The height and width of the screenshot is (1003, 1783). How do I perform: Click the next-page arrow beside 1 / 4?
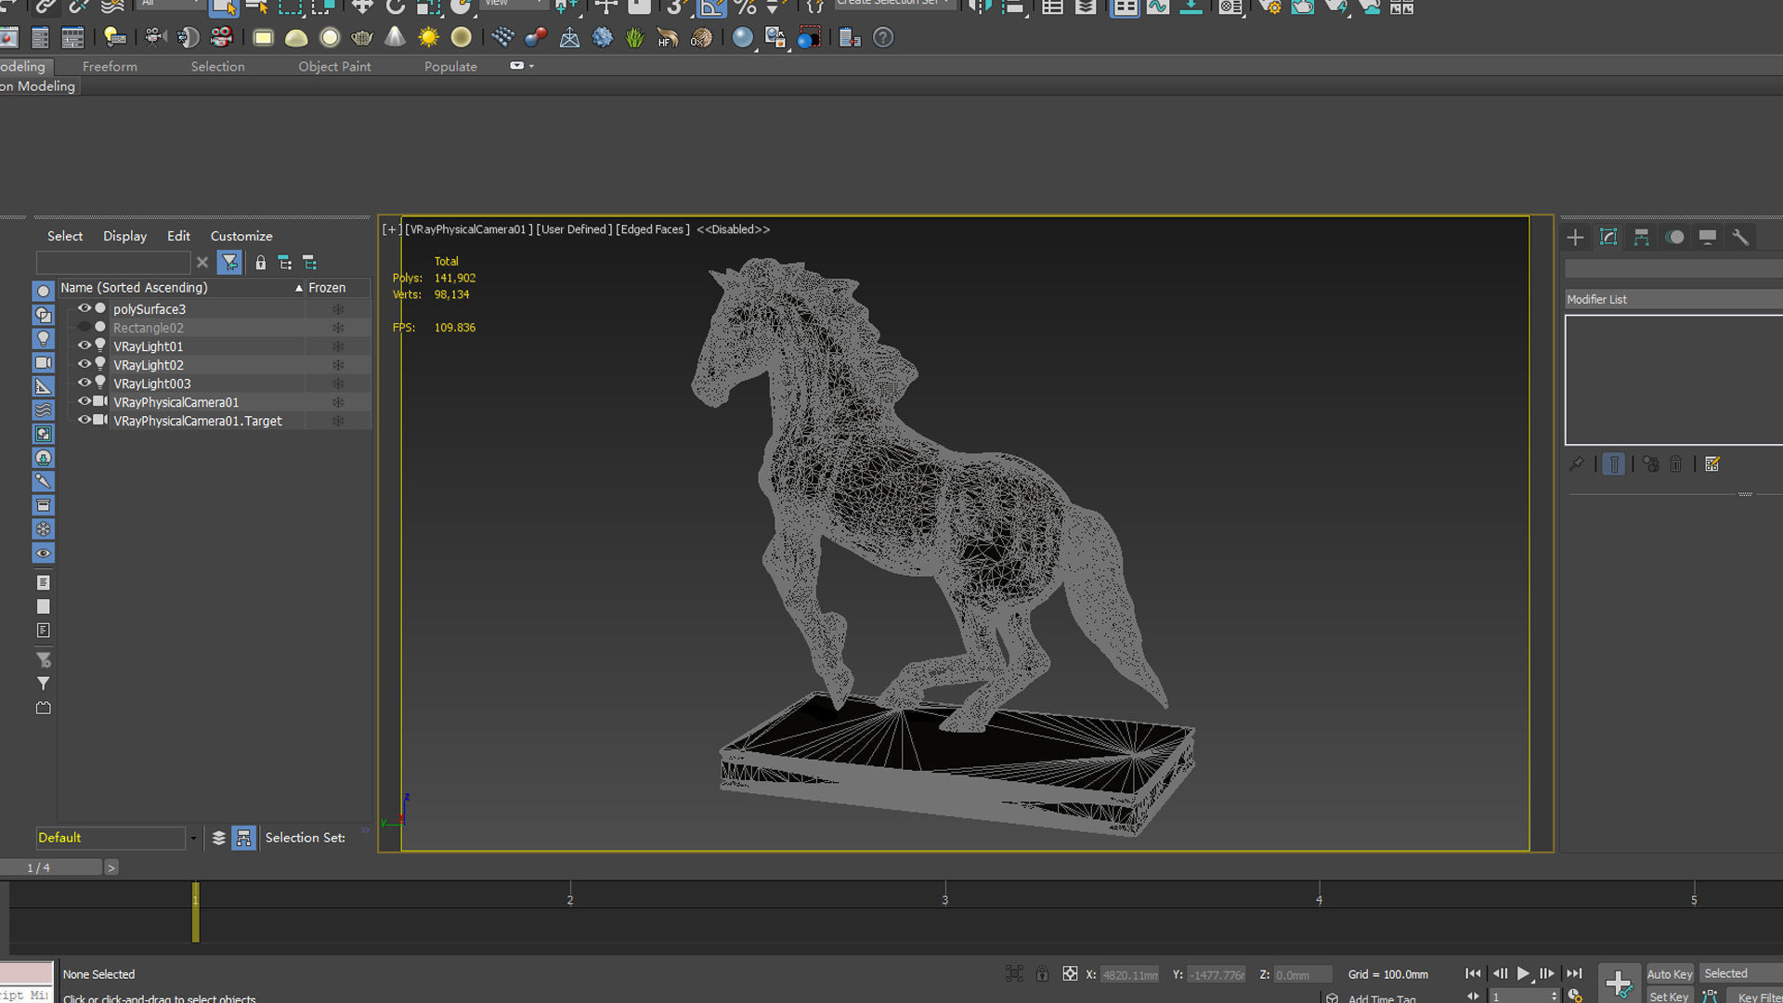coord(111,867)
